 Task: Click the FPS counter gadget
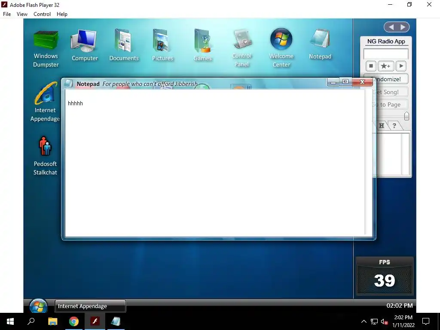click(x=385, y=276)
